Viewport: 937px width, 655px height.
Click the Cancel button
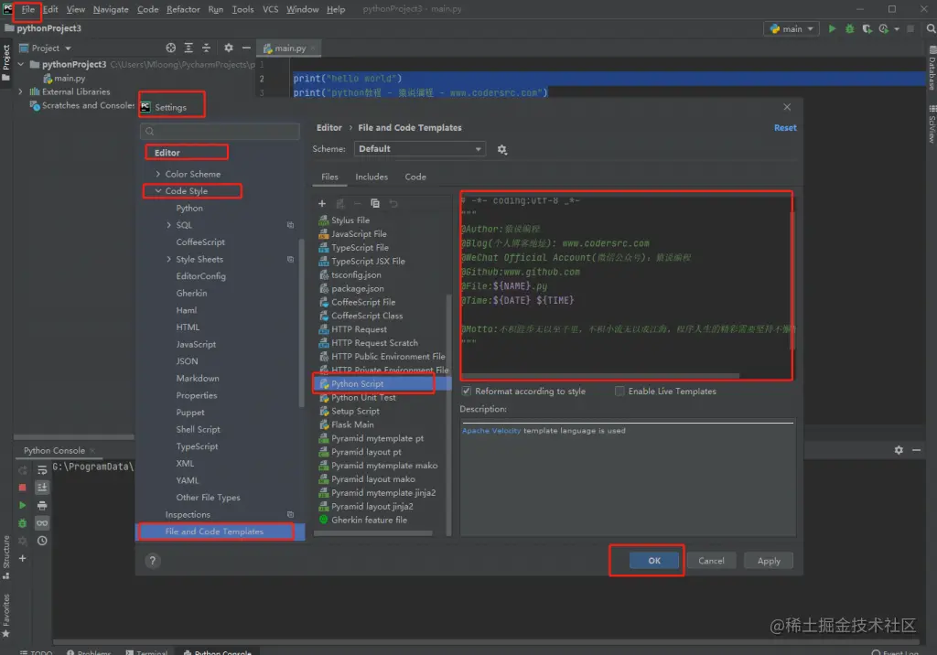(x=711, y=561)
